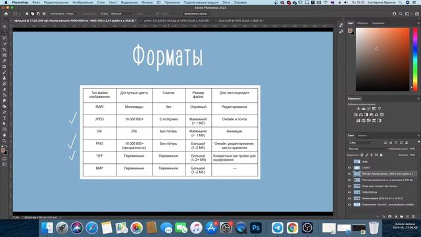Screen dimensions: 421x237
Task: Hide the bottom 'Разрешение' layer
Action: [349, 205]
